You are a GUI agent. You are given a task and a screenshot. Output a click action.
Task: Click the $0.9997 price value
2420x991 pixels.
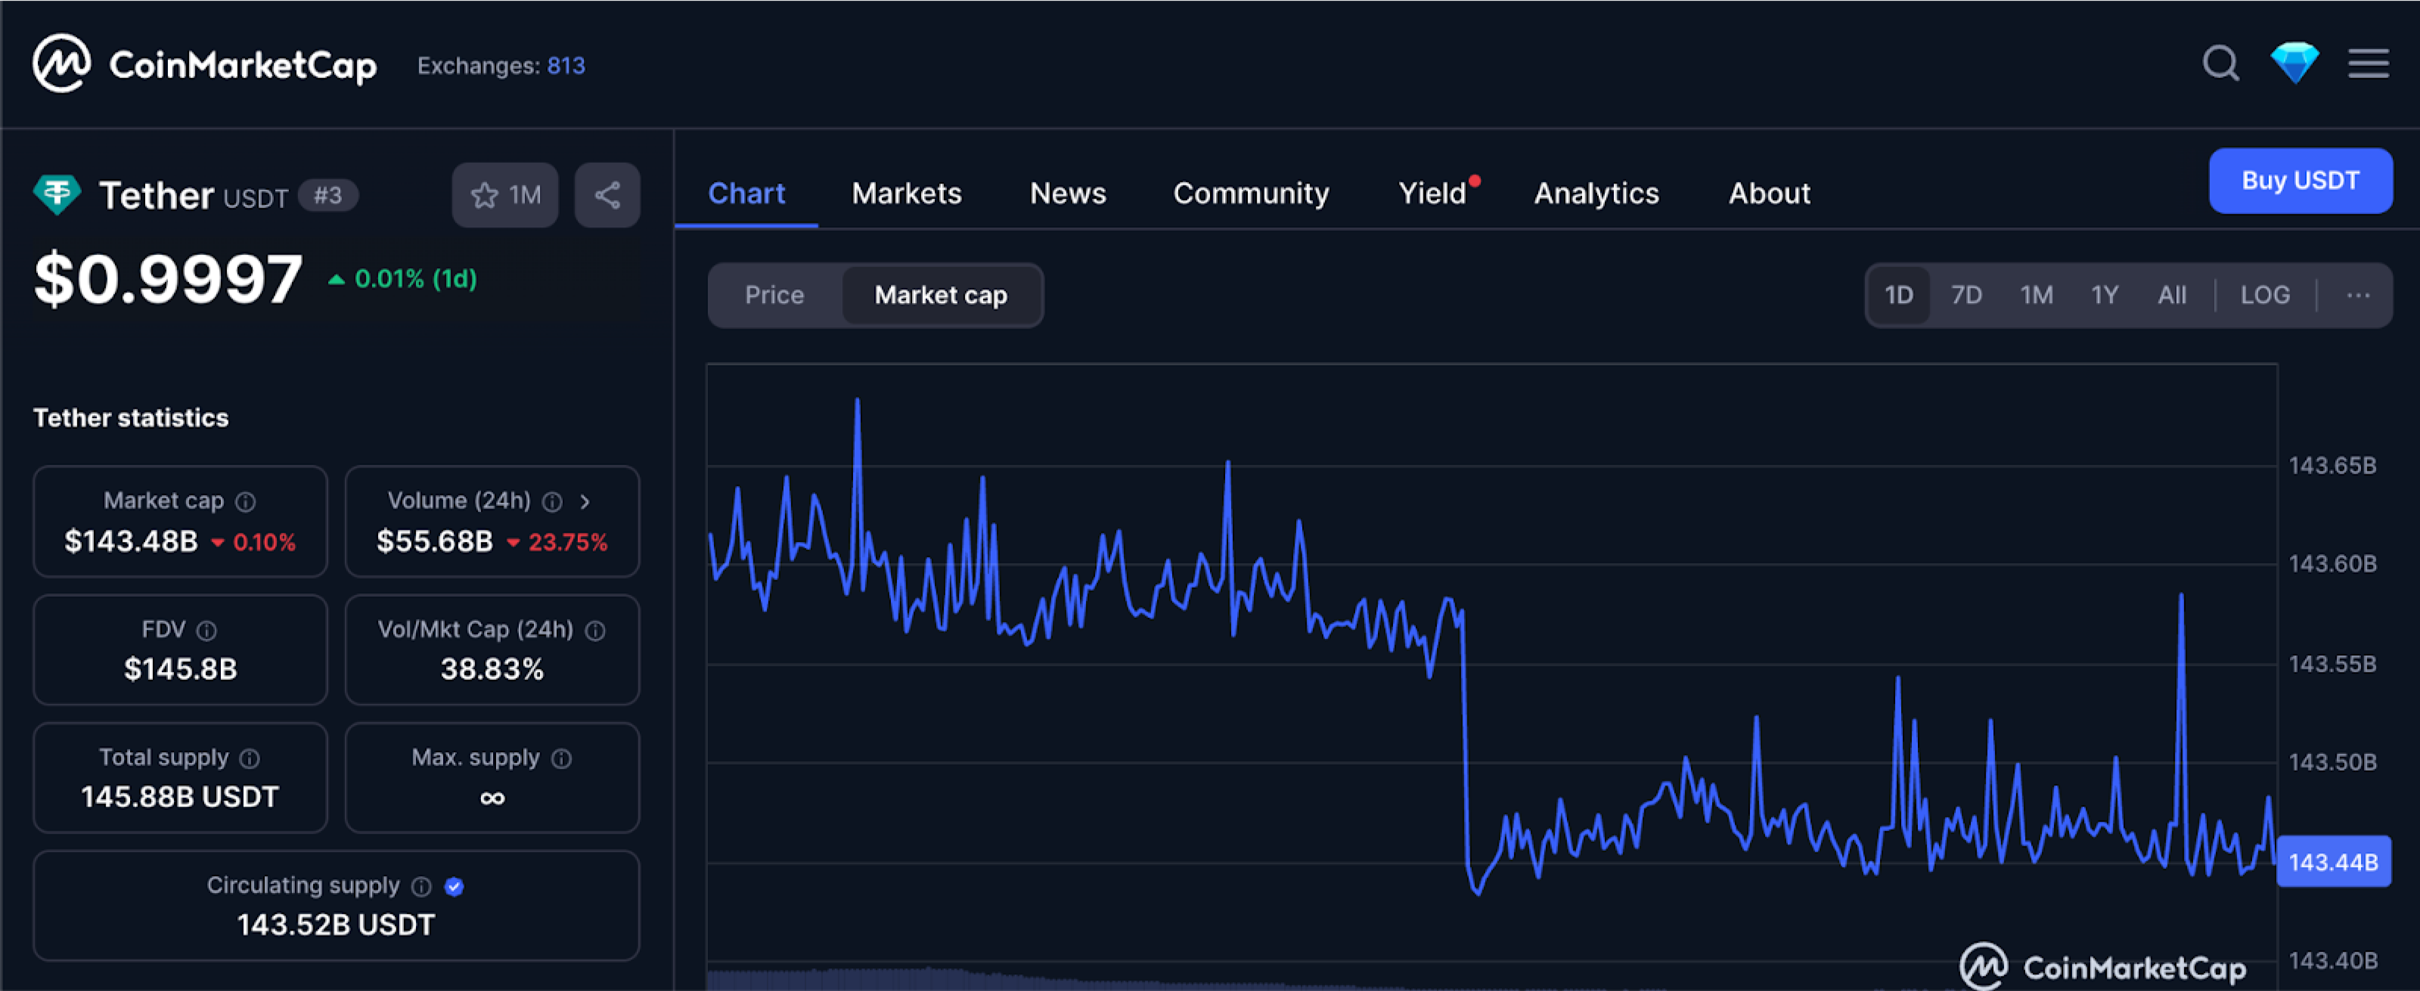168,279
